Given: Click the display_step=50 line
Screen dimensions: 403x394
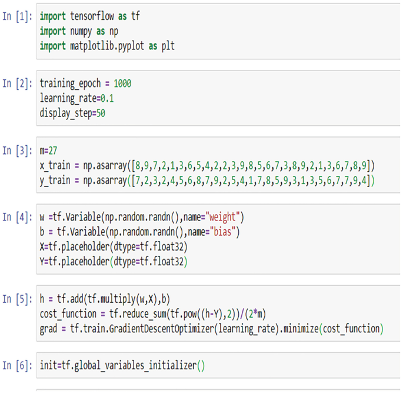Looking at the screenshot, I should [x=72, y=112].
